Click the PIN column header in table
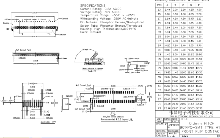Image resolution: width=220 pixels, height=138 pixels. point(159,5)
